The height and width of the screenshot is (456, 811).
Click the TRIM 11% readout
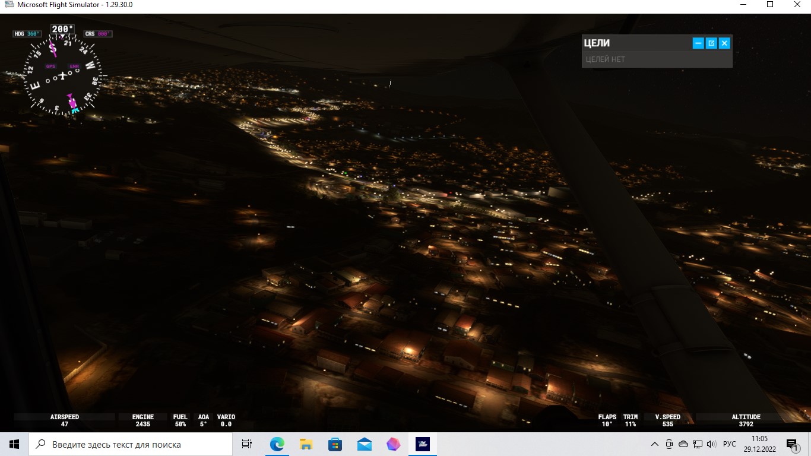[x=631, y=420]
